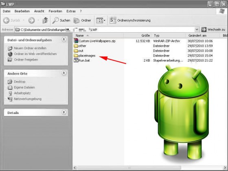
Task: Open the Bearbeiten menu
Action: click(x=22, y=11)
